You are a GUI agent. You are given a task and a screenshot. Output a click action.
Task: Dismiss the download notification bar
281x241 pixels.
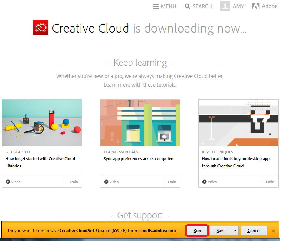point(273,231)
